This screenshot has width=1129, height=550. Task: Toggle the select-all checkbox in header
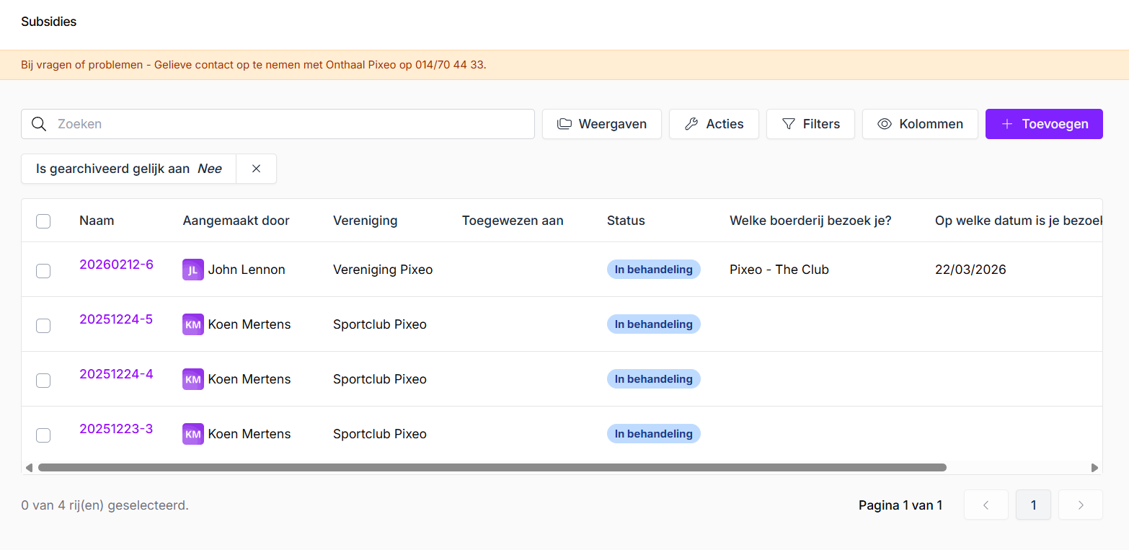(43, 221)
